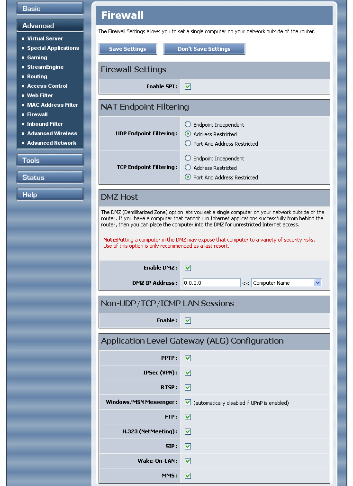
Task: Toggle the MMS checkbox
Action: click(x=188, y=476)
